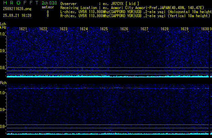
Task: Click the cyan signal level strip under Lch
Action: tap(108, 76)
